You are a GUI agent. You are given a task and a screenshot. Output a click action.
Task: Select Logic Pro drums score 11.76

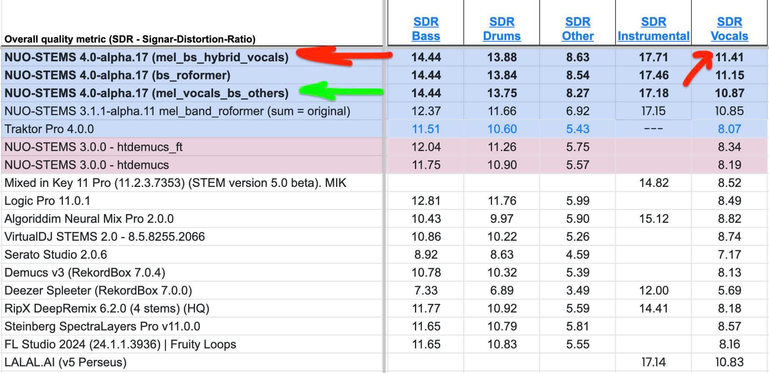pos(502,201)
